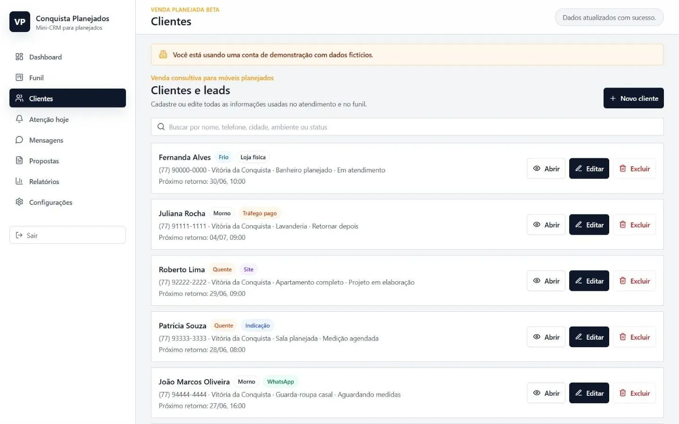The image size is (679, 424).
Task: Open Roberto Lima's record with Abrir
Action: pos(546,281)
